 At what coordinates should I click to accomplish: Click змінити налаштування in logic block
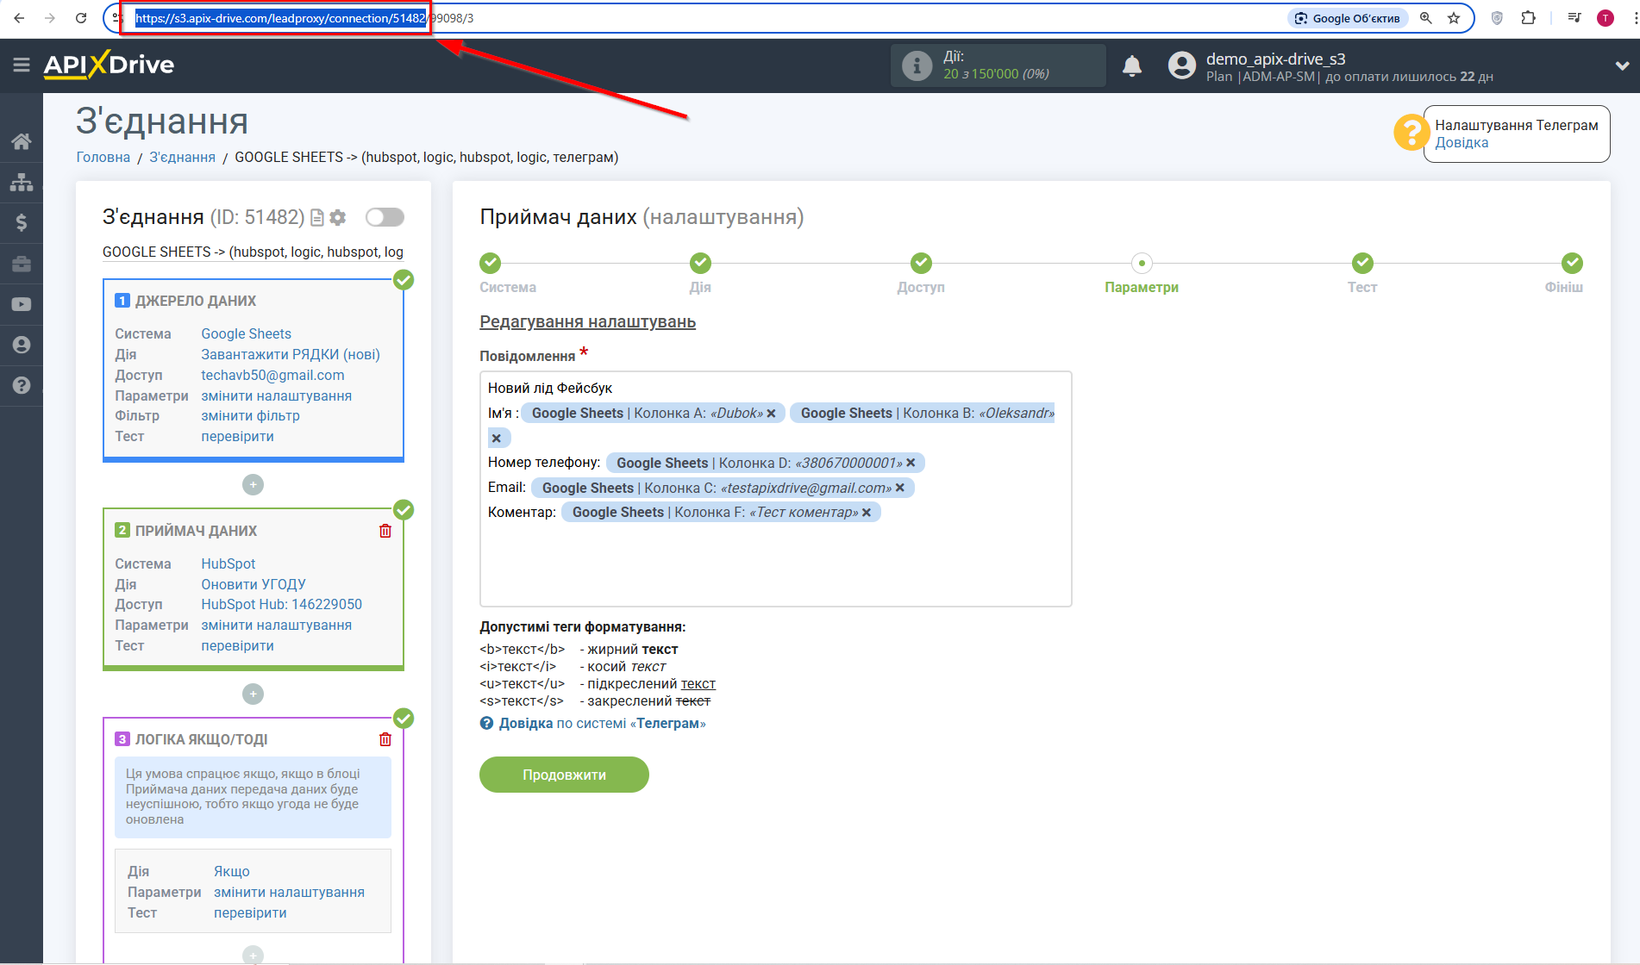(289, 892)
